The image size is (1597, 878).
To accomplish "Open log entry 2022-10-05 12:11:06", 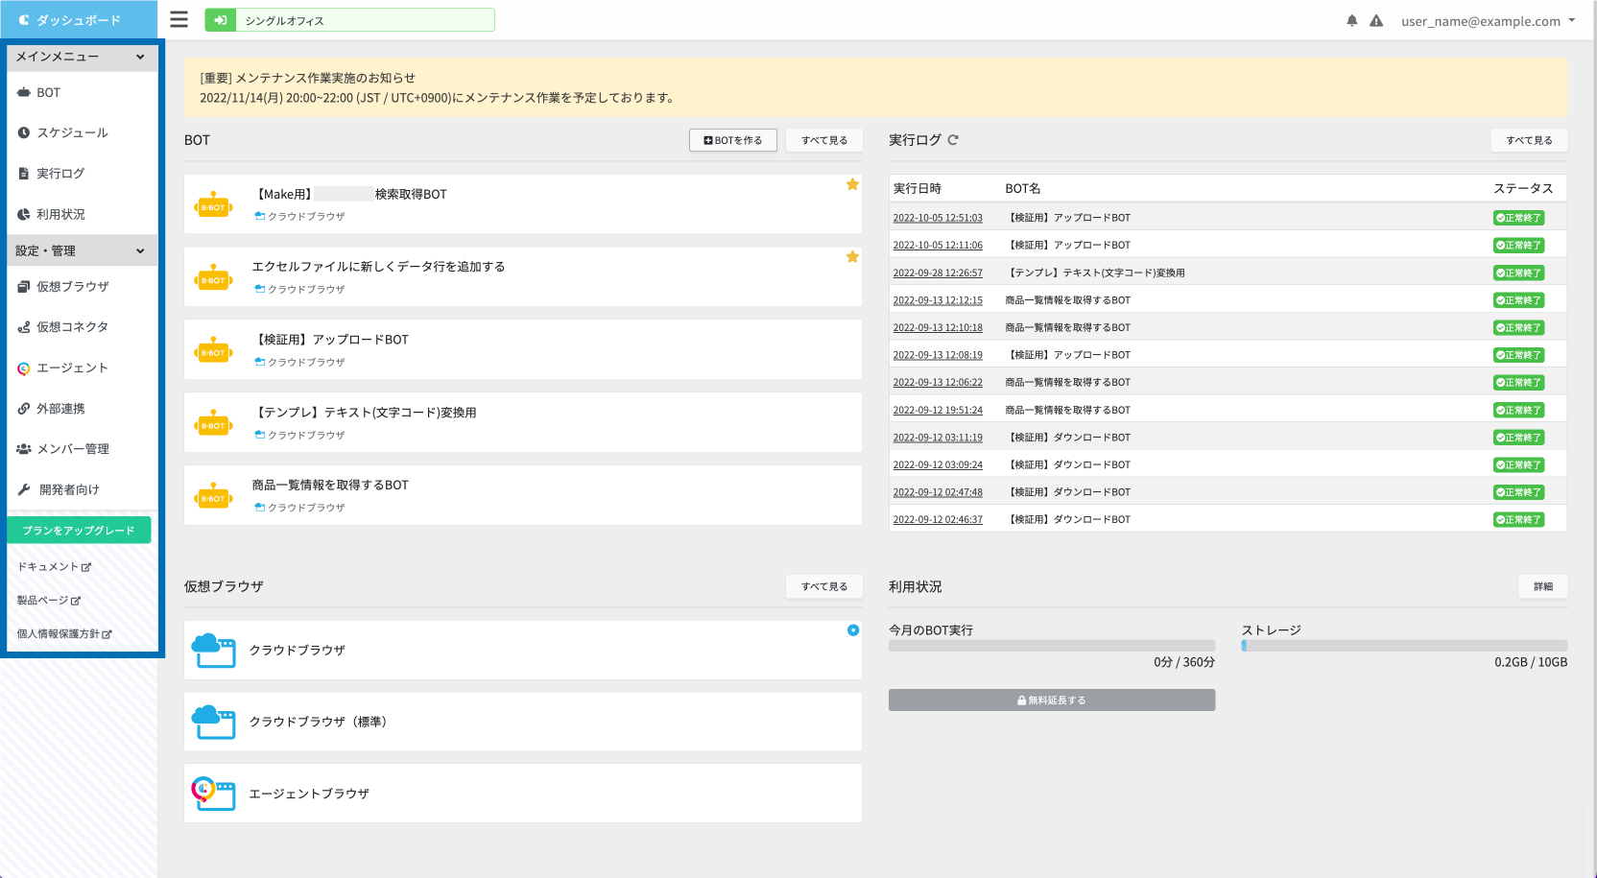I will [938, 245].
